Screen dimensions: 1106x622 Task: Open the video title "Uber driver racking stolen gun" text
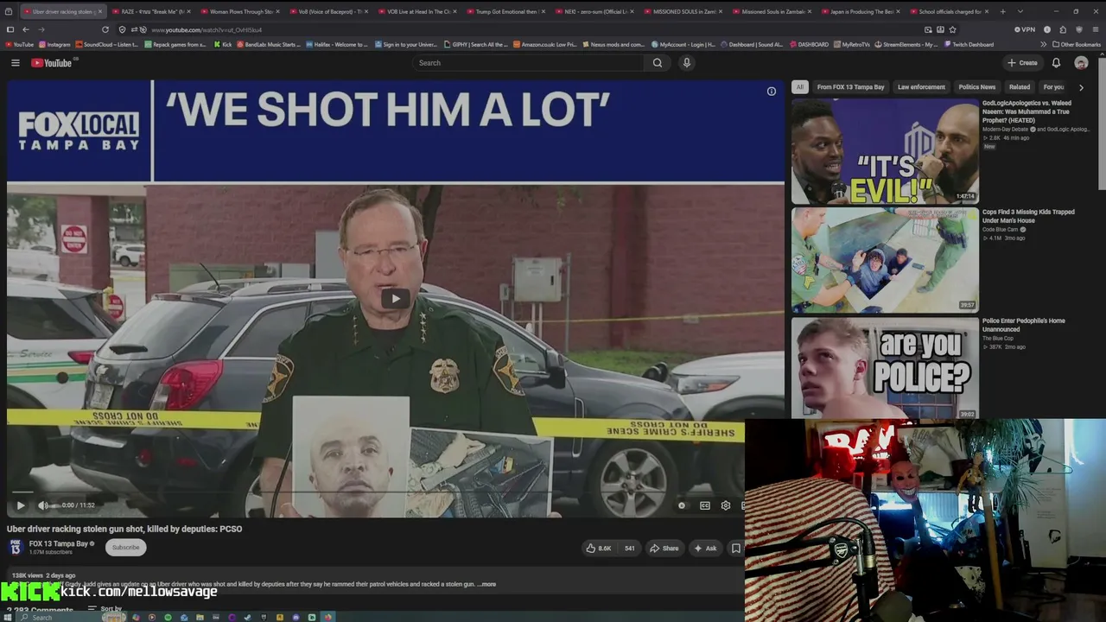(124, 529)
